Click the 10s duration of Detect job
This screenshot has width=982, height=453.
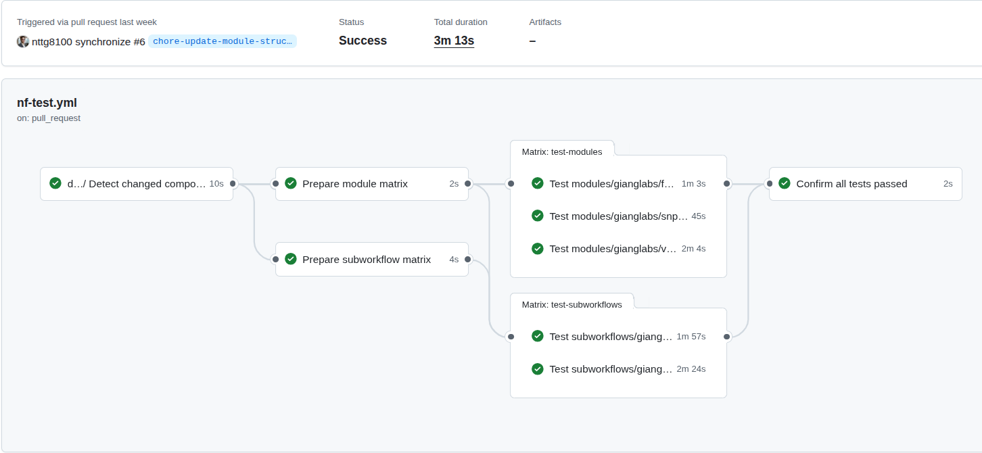tap(216, 184)
